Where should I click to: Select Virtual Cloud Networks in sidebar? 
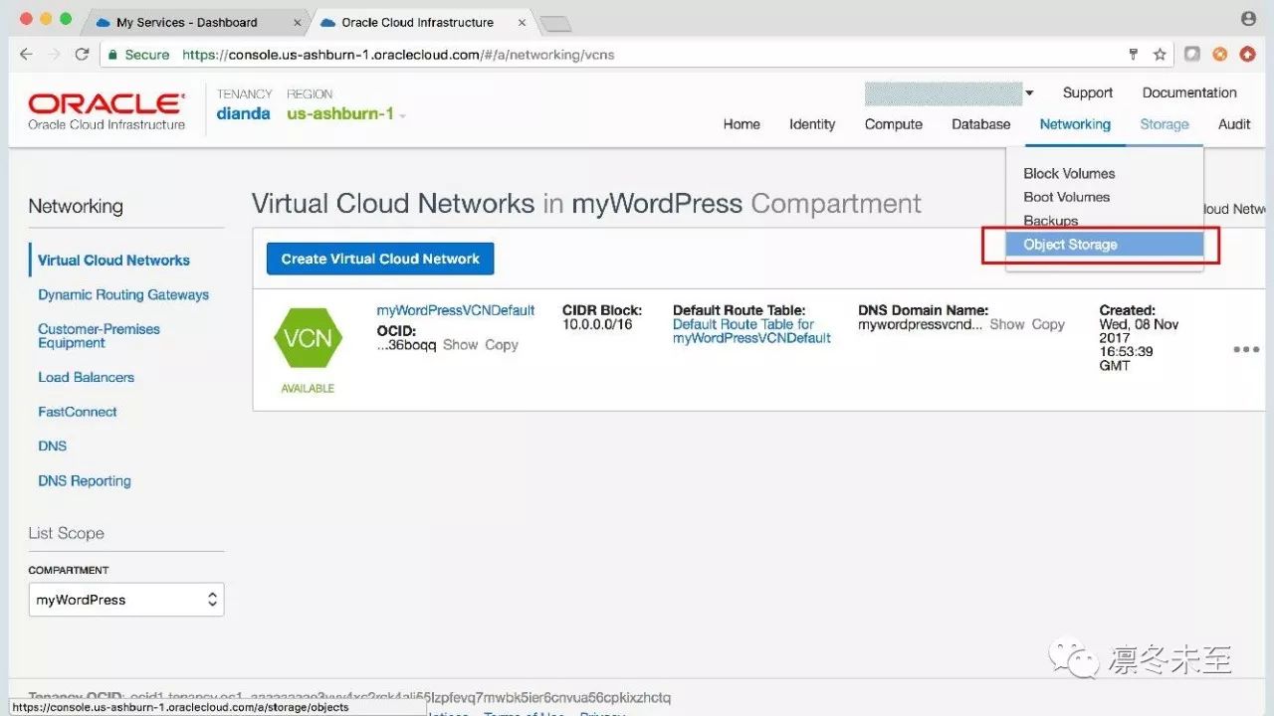coord(113,261)
